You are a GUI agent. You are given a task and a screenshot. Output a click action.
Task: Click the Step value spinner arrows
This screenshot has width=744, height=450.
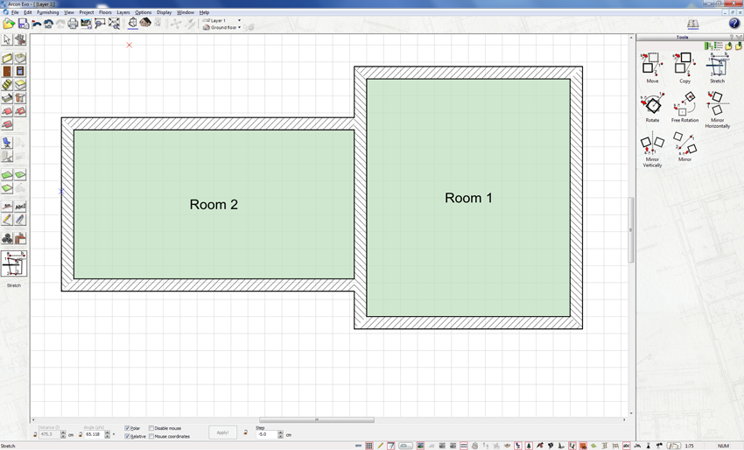coord(280,434)
